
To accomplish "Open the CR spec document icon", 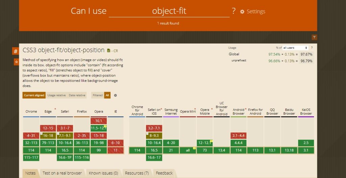I will (x=108, y=51).
